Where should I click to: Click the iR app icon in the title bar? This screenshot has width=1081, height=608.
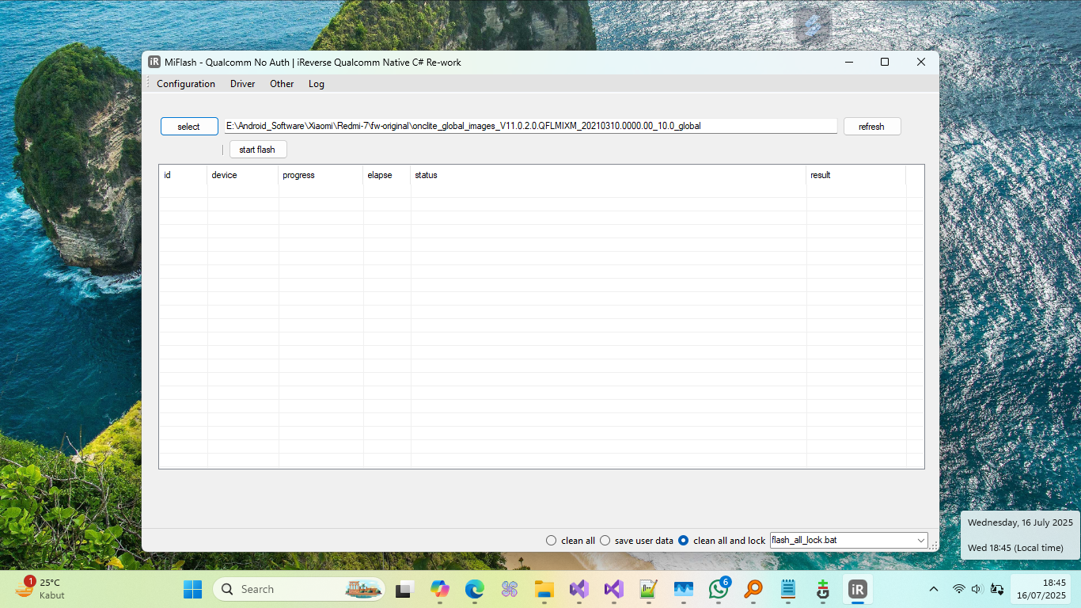tap(154, 62)
